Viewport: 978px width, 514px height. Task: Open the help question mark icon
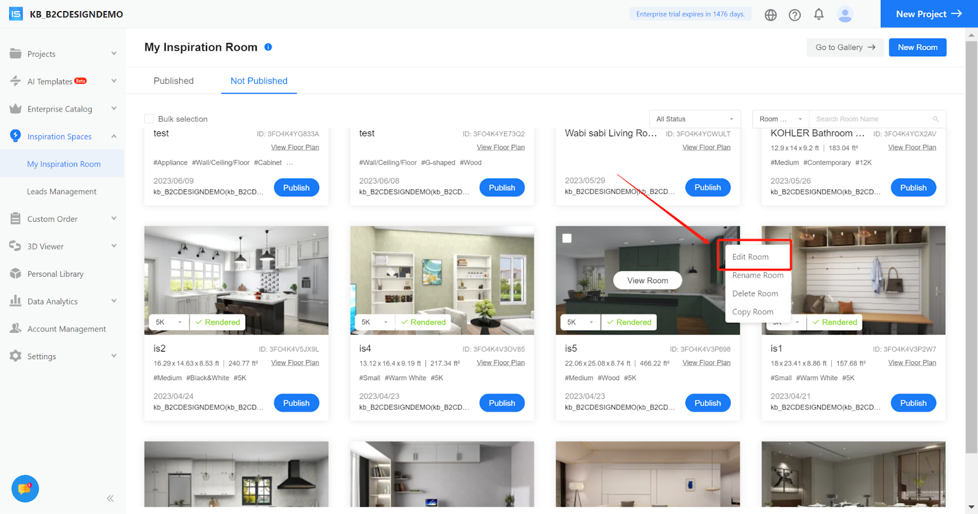[x=795, y=15]
